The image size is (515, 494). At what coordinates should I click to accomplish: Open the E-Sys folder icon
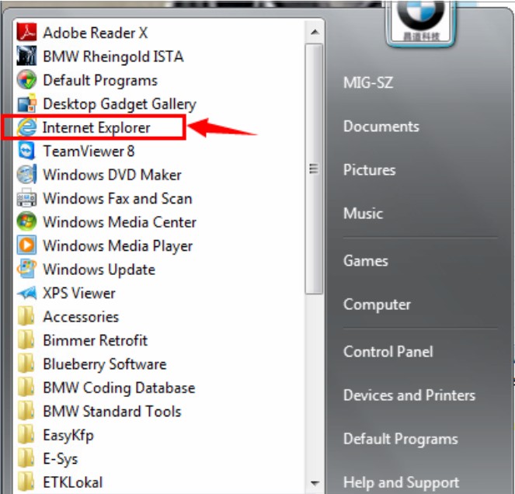[26, 458]
